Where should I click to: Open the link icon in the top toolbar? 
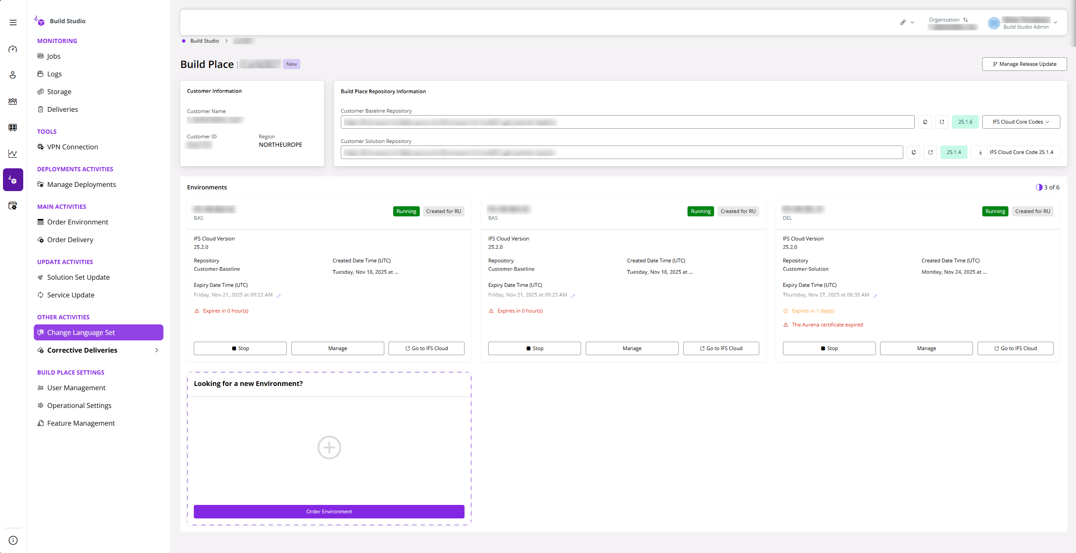point(904,22)
